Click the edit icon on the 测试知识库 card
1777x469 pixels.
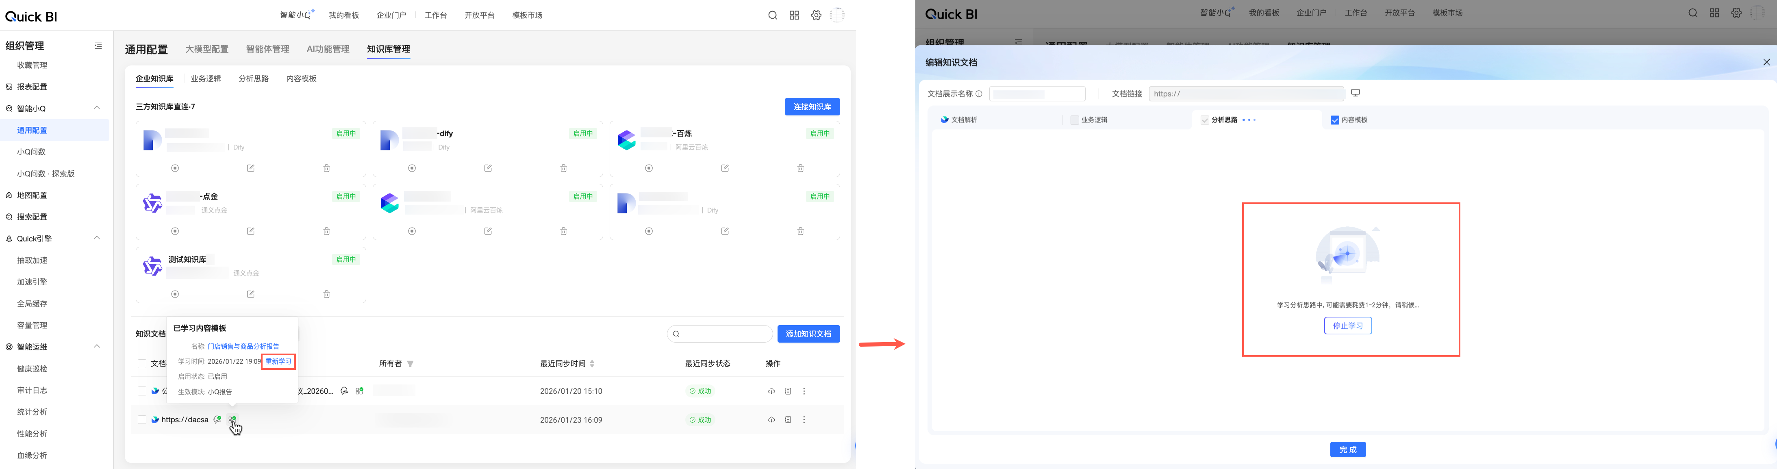click(x=250, y=295)
